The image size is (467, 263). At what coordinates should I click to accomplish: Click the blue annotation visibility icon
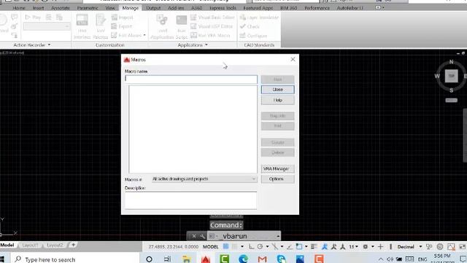tap(324, 247)
